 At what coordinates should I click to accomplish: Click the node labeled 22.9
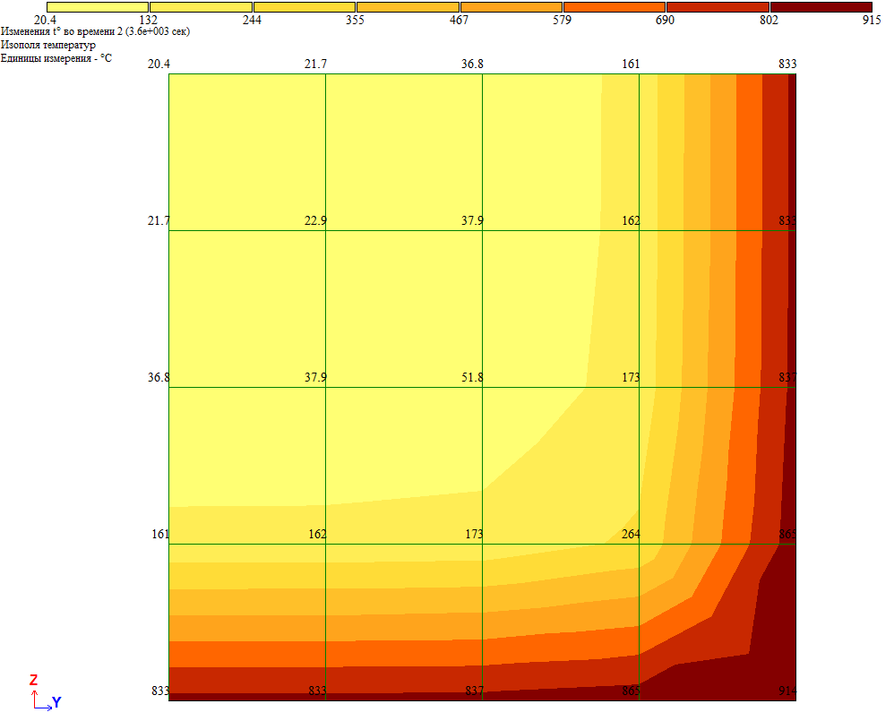point(315,221)
